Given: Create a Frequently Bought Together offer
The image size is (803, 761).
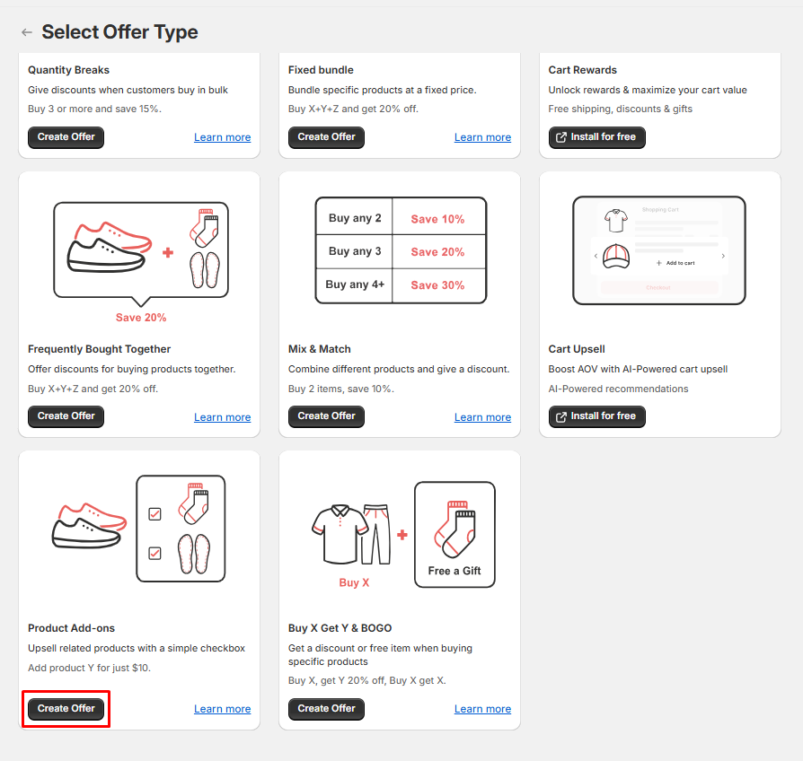Looking at the screenshot, I should tap(66, 416).
